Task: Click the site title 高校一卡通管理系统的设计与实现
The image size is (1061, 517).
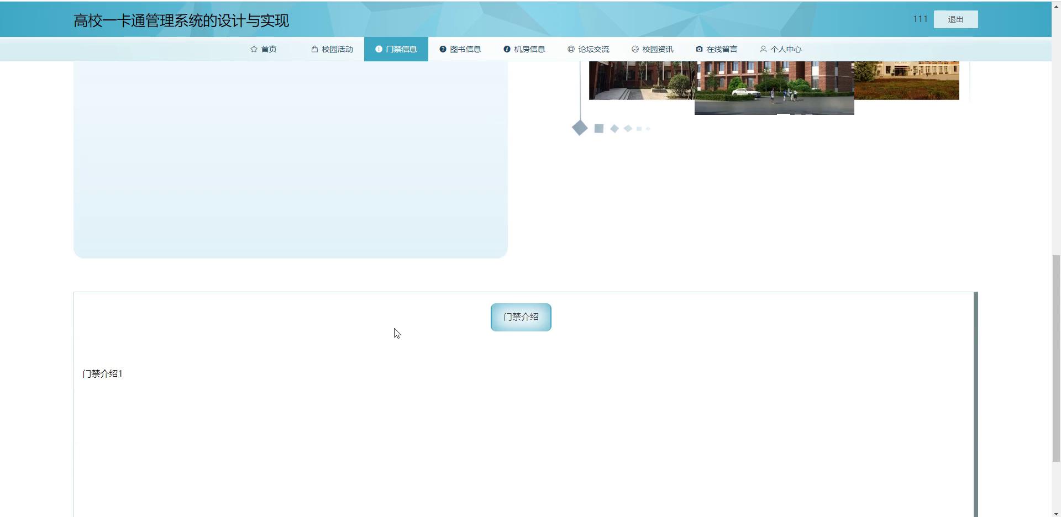Action: tap(181, 21)
